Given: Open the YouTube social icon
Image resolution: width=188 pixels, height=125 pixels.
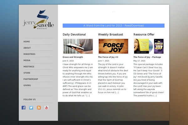Looking at the screenshot, I should (x=46, y=107).
